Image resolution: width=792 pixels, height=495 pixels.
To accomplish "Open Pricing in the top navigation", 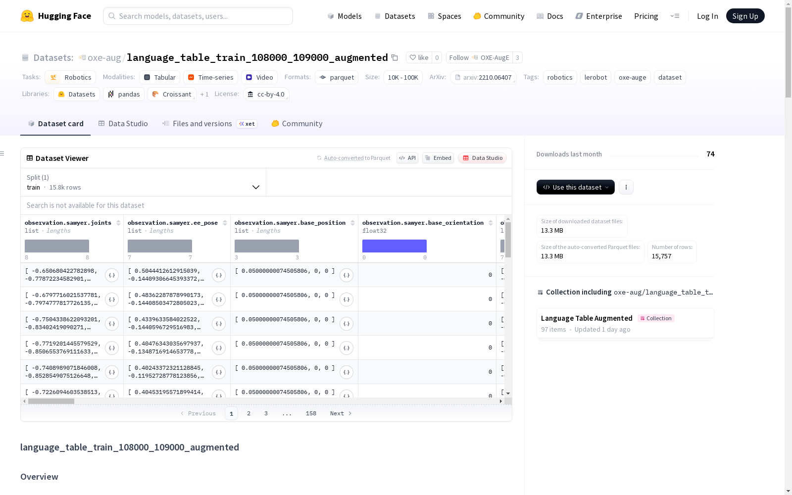I will click(x=646, y=16).
